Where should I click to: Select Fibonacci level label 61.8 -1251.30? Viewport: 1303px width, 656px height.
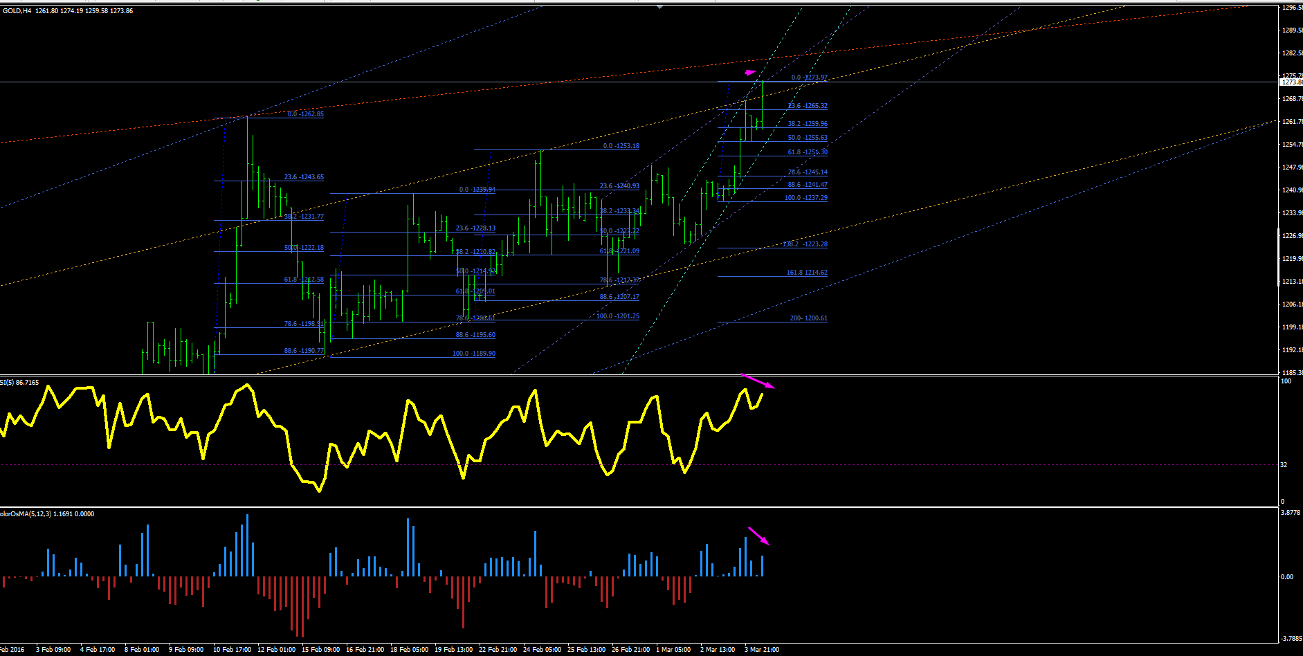click(808, 152)
